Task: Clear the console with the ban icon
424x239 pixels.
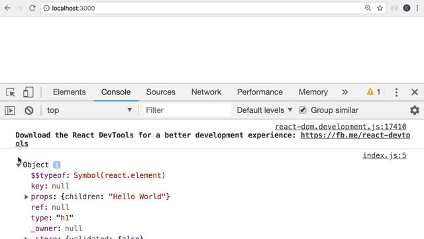Action: coord(29,111)
